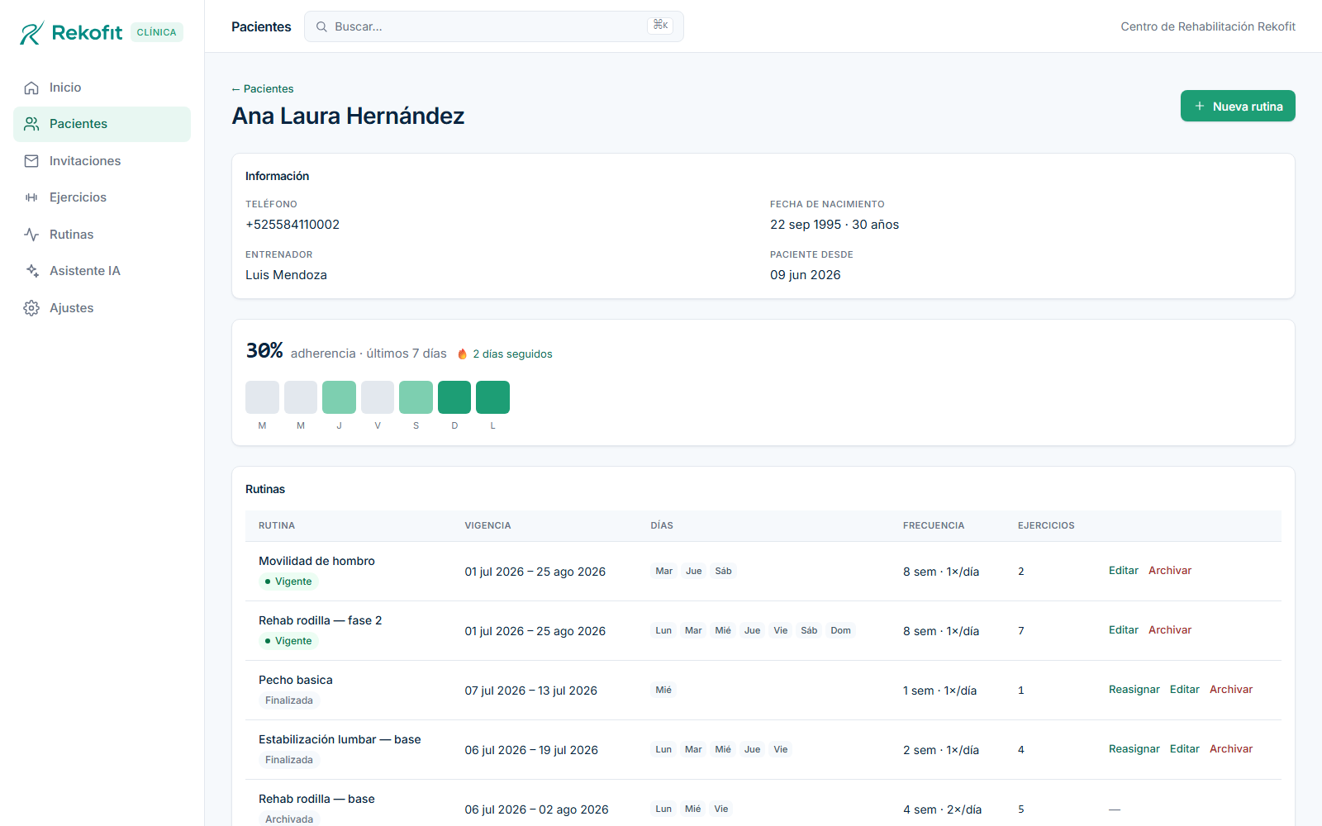
Task: Select the S adherence day square
Action: [416, 397]
